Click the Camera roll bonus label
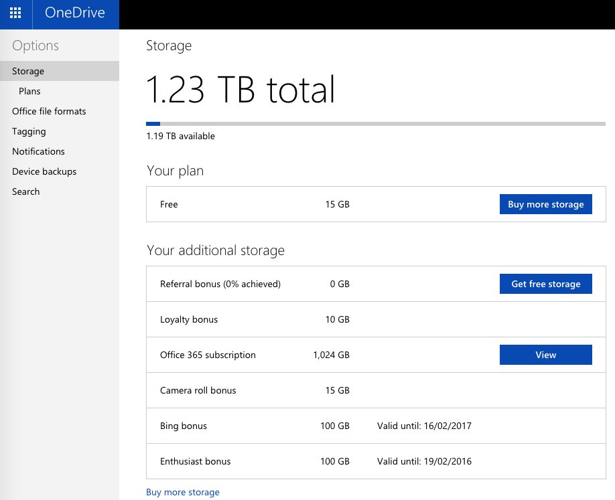 coord(198,390)
